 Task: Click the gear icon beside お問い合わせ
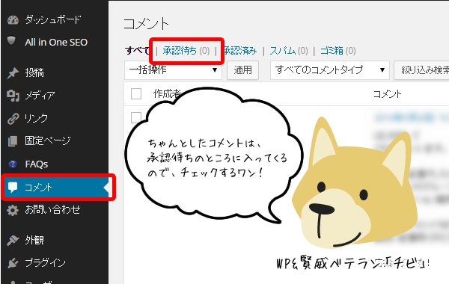[13, 210]
